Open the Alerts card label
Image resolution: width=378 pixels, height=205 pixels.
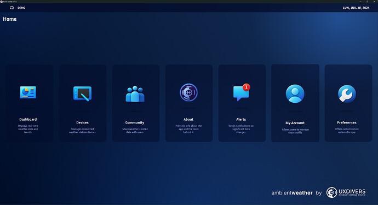(x=241, y=119)
